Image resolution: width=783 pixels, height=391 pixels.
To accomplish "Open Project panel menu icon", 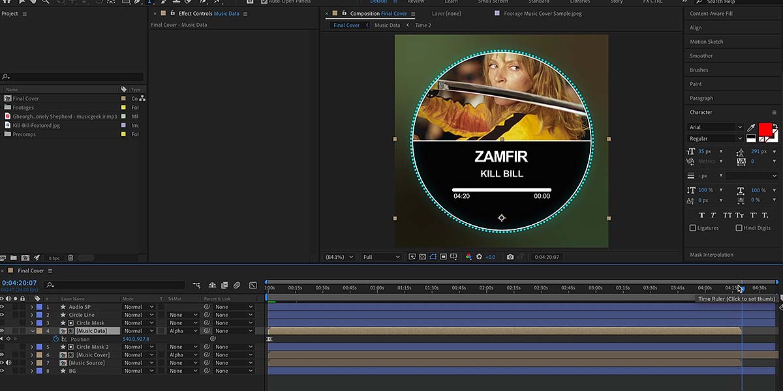I will [x=25, y=14].
